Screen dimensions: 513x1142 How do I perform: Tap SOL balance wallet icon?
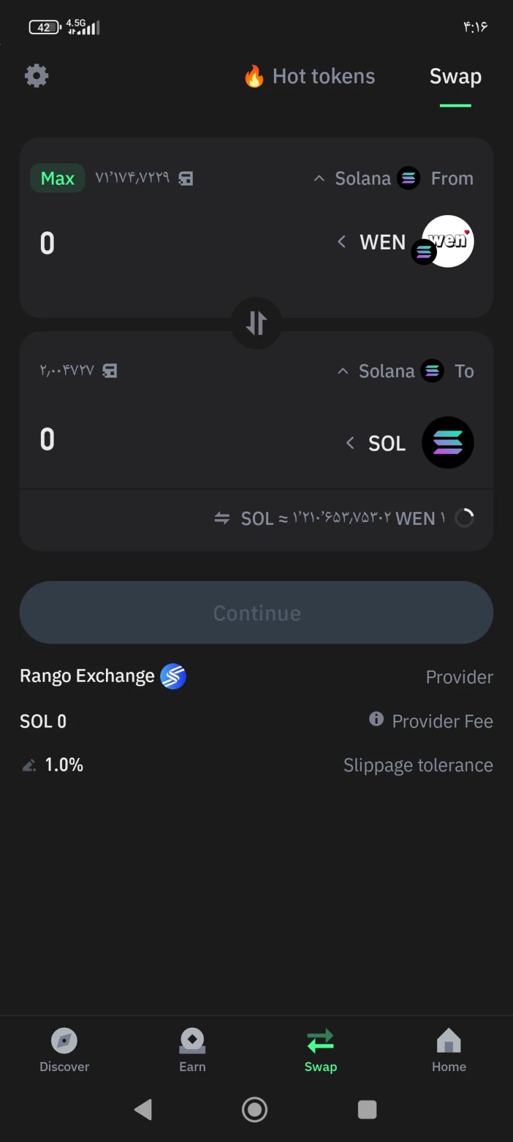[x=109, y=371]
